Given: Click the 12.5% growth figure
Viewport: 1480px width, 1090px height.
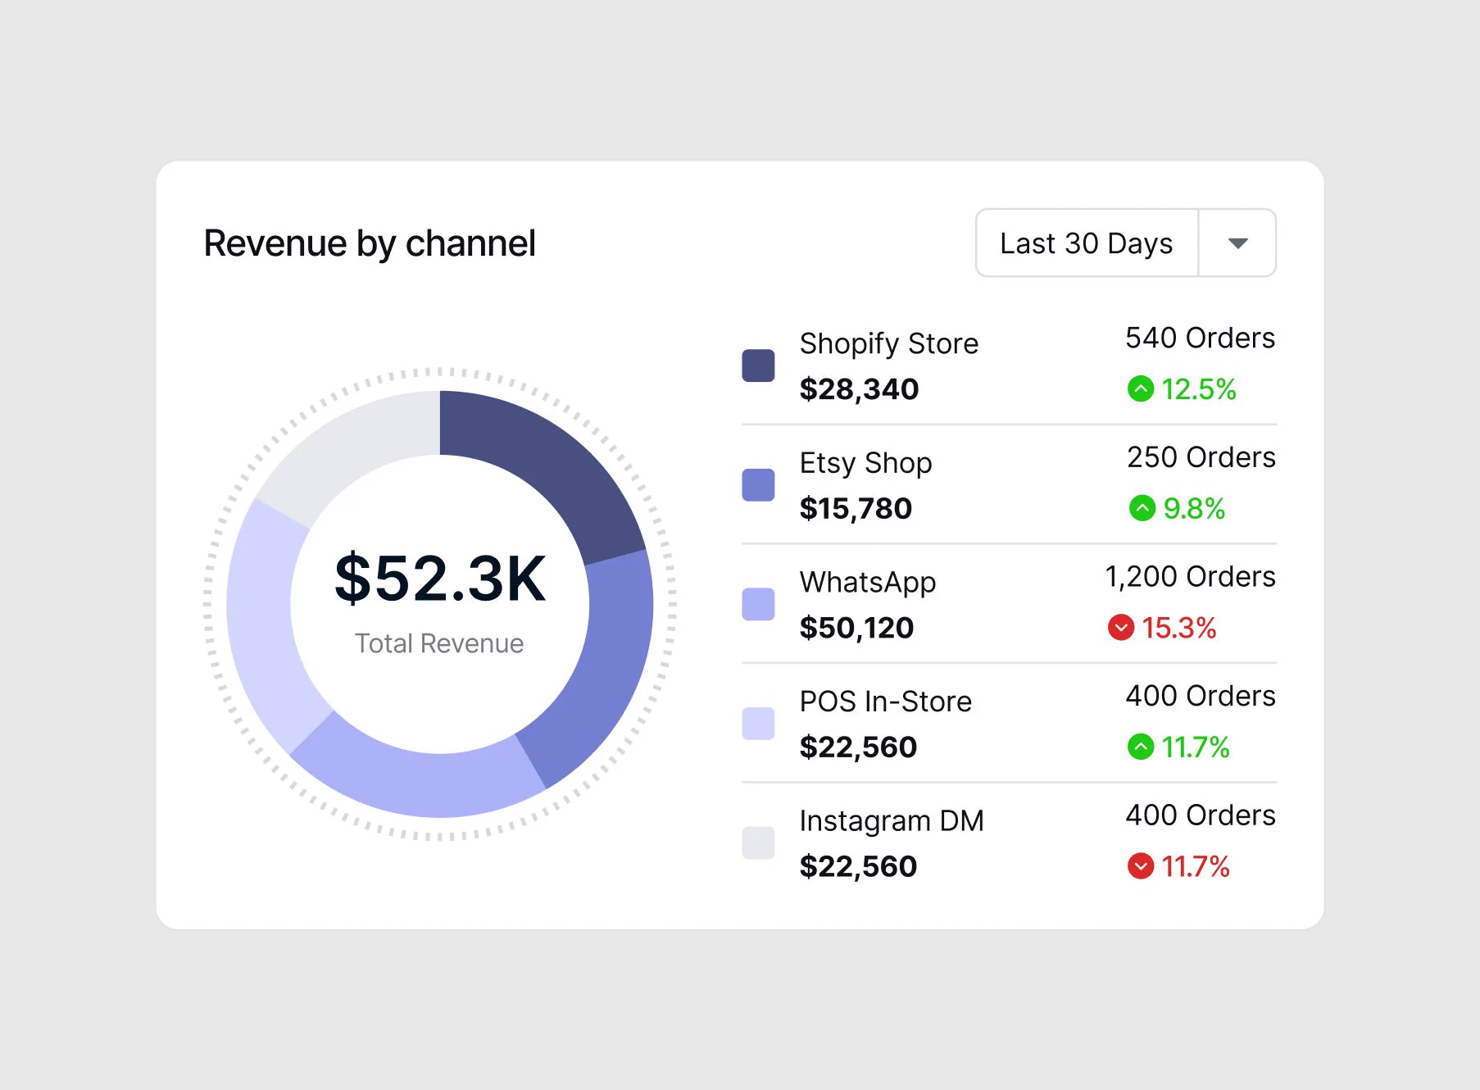Looking at the screenshot, I should 1198,389.
